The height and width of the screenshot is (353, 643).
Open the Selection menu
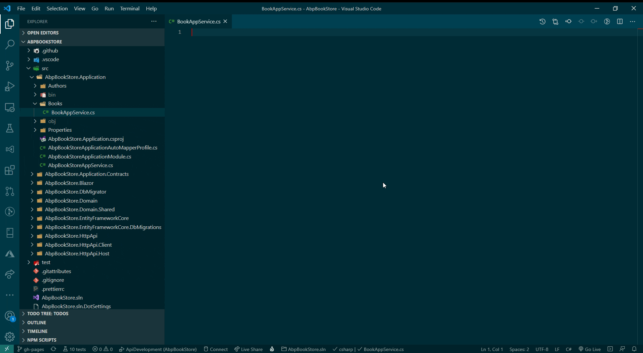point(57,8)
